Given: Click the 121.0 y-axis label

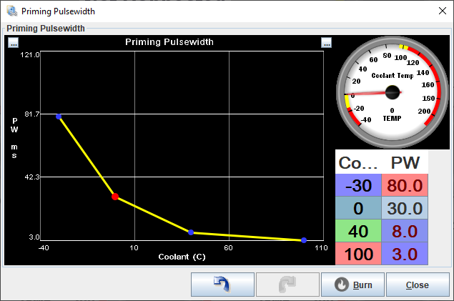Looking at the screenshot, I should [x=30, y=55].
